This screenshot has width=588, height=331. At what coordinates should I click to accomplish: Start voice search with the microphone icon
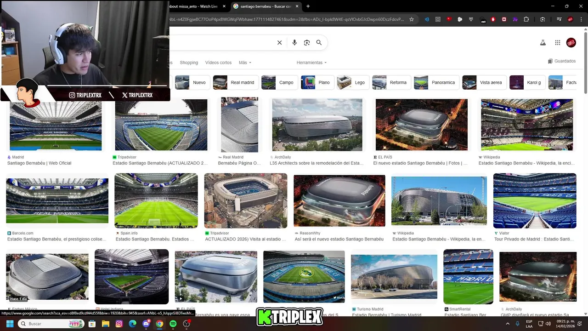pyautogui.click(x=294, y=43)
